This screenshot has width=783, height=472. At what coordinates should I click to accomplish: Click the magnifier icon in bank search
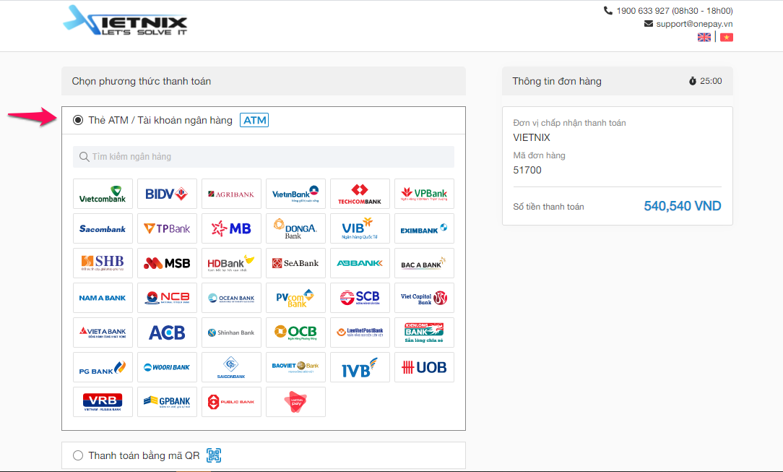(84, 157)
